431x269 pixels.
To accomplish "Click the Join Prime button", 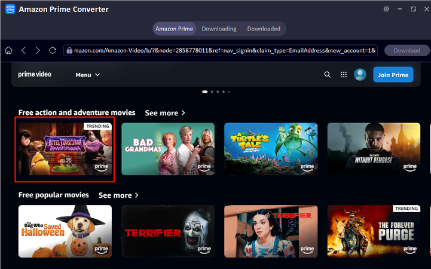I will [393, 75].
